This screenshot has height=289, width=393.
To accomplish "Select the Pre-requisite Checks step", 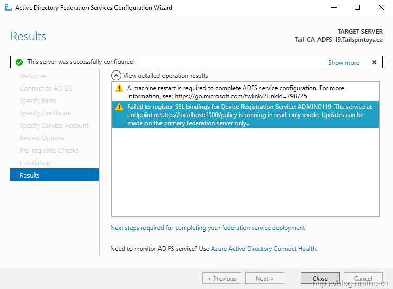I will point(49,151).
